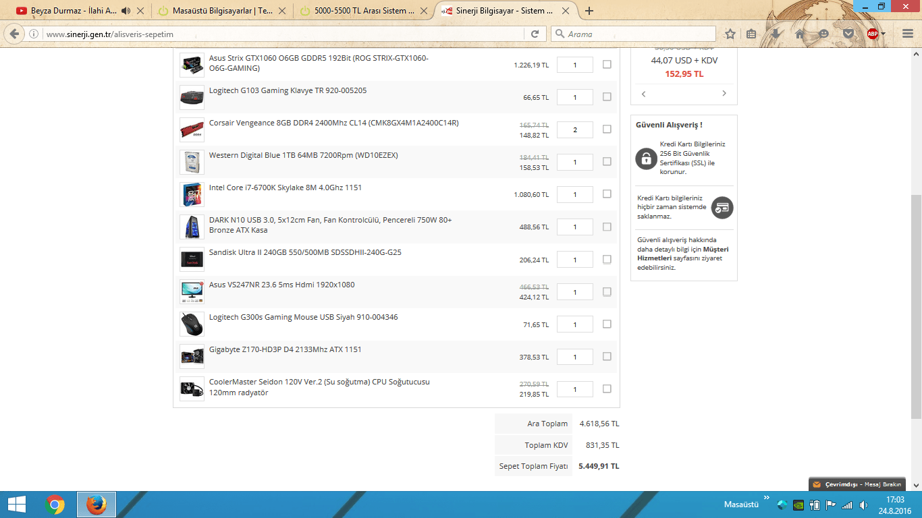
Task: Open the taskbar clock showing 17:03
Action: tap(896, 505)
